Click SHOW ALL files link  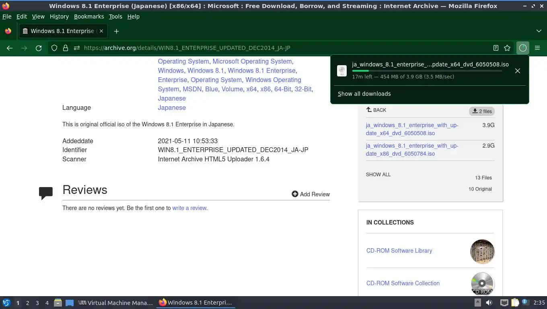(x=378, y=175)
